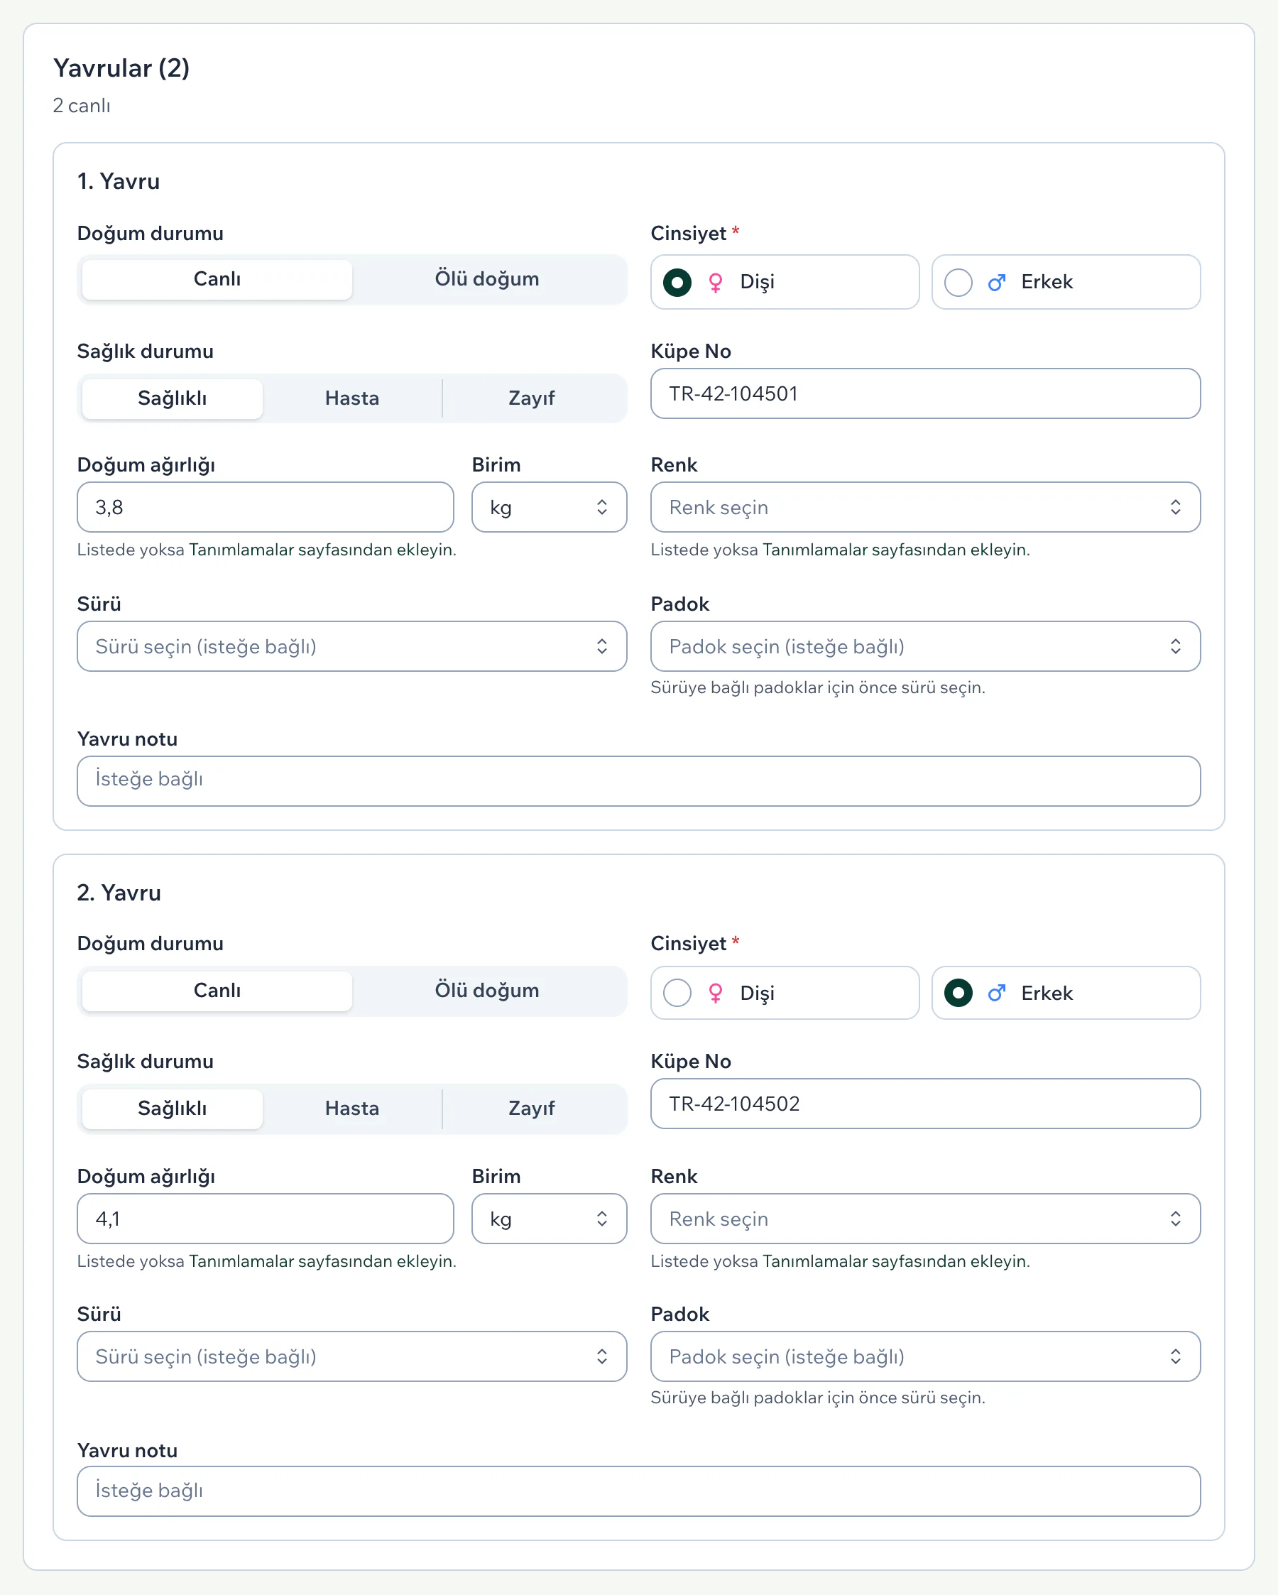
Task: Click female symbol icon in 2. Yavru
Action: coord(715,994)
